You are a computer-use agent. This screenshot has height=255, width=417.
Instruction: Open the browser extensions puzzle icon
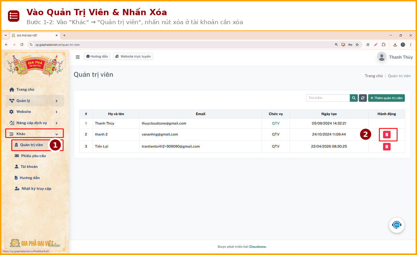(384, 45)
